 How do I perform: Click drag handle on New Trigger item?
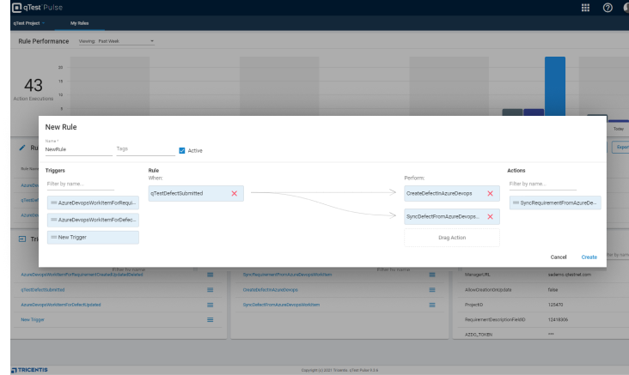(x=53, y=237)
